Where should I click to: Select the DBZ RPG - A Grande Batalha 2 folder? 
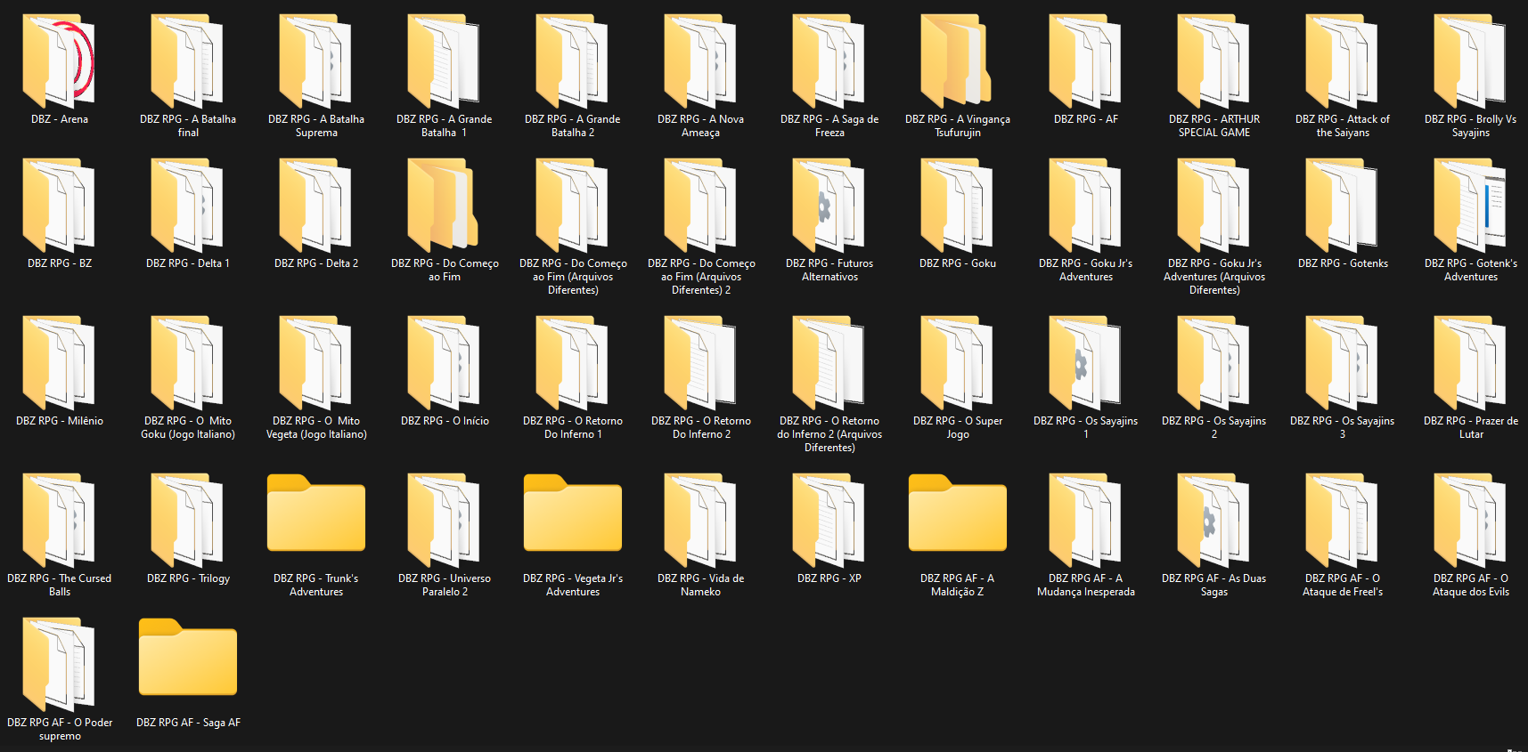[572, 61]
